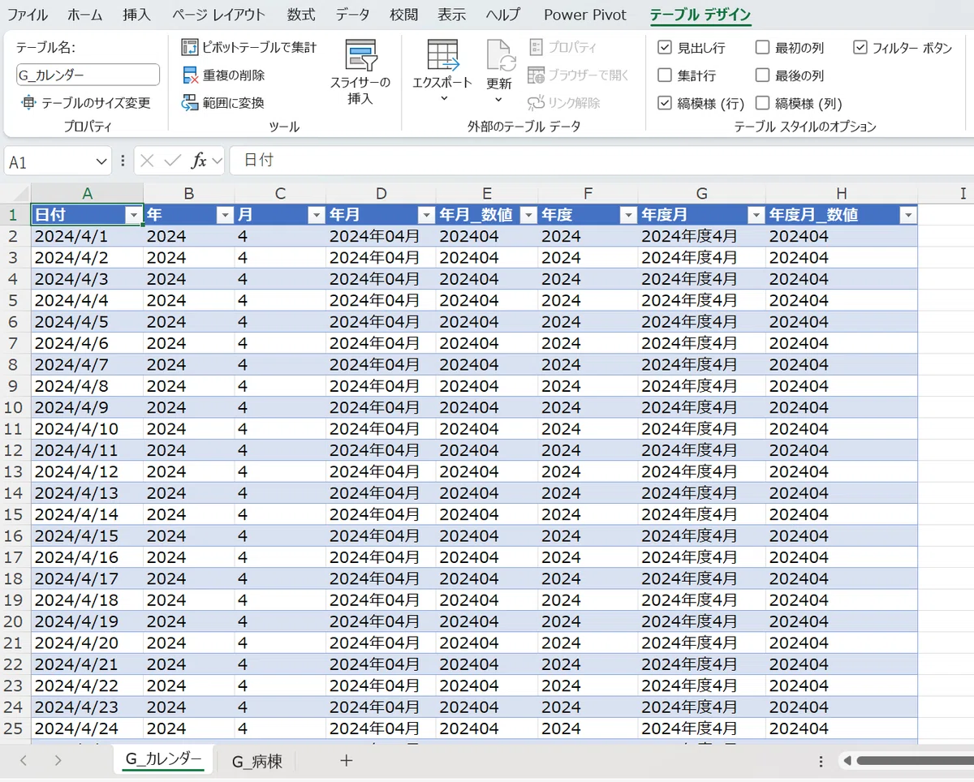Viewport: 974px width, 782px height.
Task: Click the Convert to Range icon
Action: tap(189, 103)
